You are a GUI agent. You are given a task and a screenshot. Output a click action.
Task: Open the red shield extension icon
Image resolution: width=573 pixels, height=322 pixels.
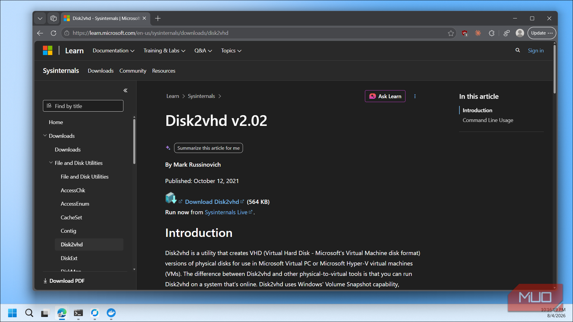click(464, 33)
